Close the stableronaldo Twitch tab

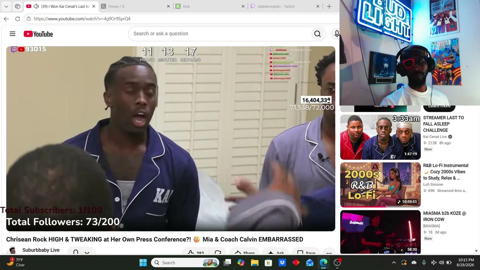pos(318,6)
